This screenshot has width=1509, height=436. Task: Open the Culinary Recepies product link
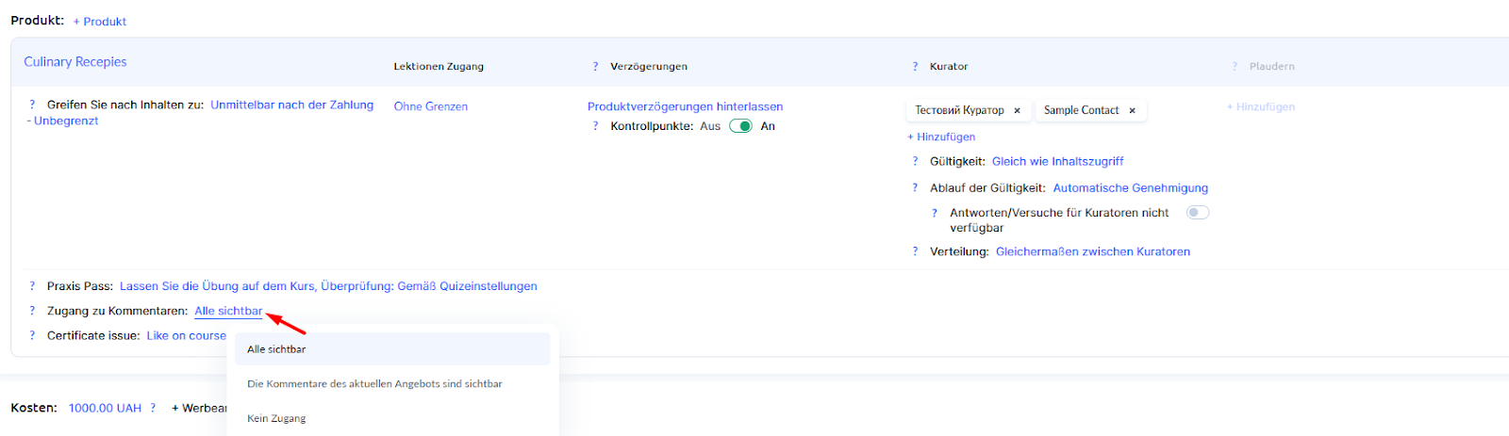tap(75, 62)
